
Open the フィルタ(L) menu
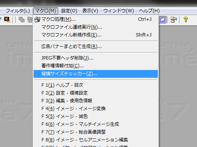coord(18,11)
